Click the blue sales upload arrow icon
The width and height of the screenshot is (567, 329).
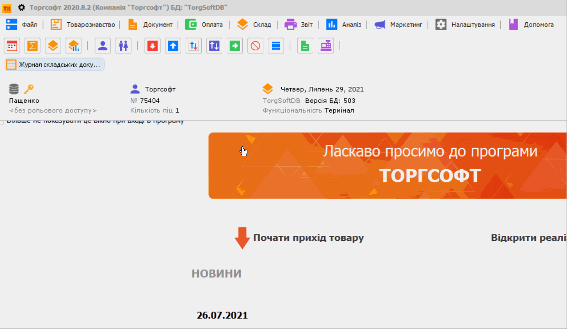click(x=173, y=46)
